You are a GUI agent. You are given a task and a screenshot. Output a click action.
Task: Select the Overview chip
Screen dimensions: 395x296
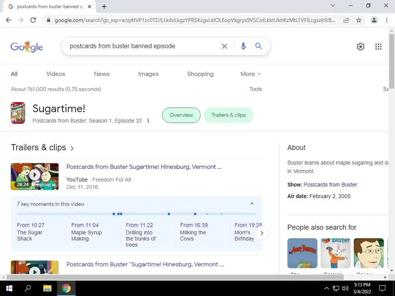tap(181, 115)
